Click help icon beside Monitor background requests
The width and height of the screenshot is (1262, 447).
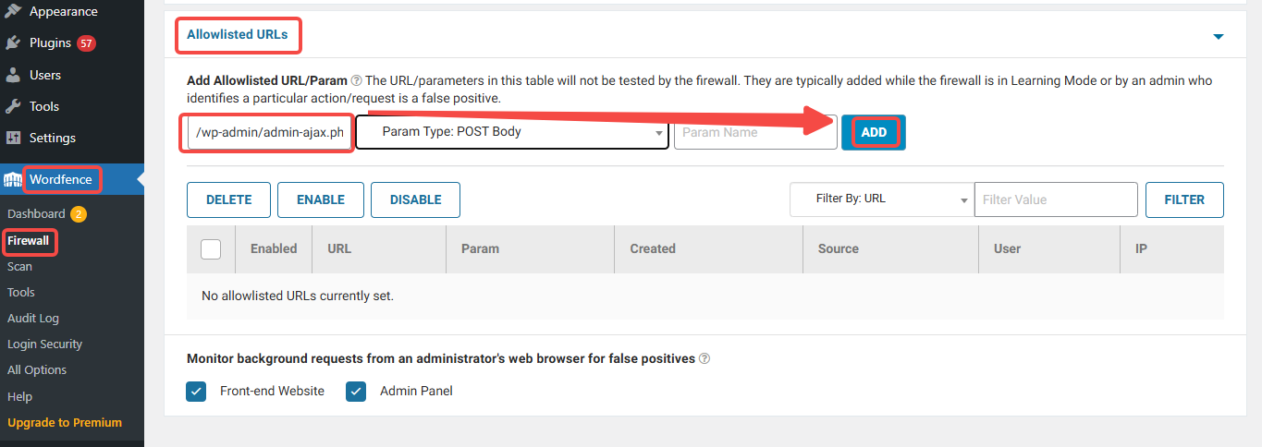click(705, 359)
